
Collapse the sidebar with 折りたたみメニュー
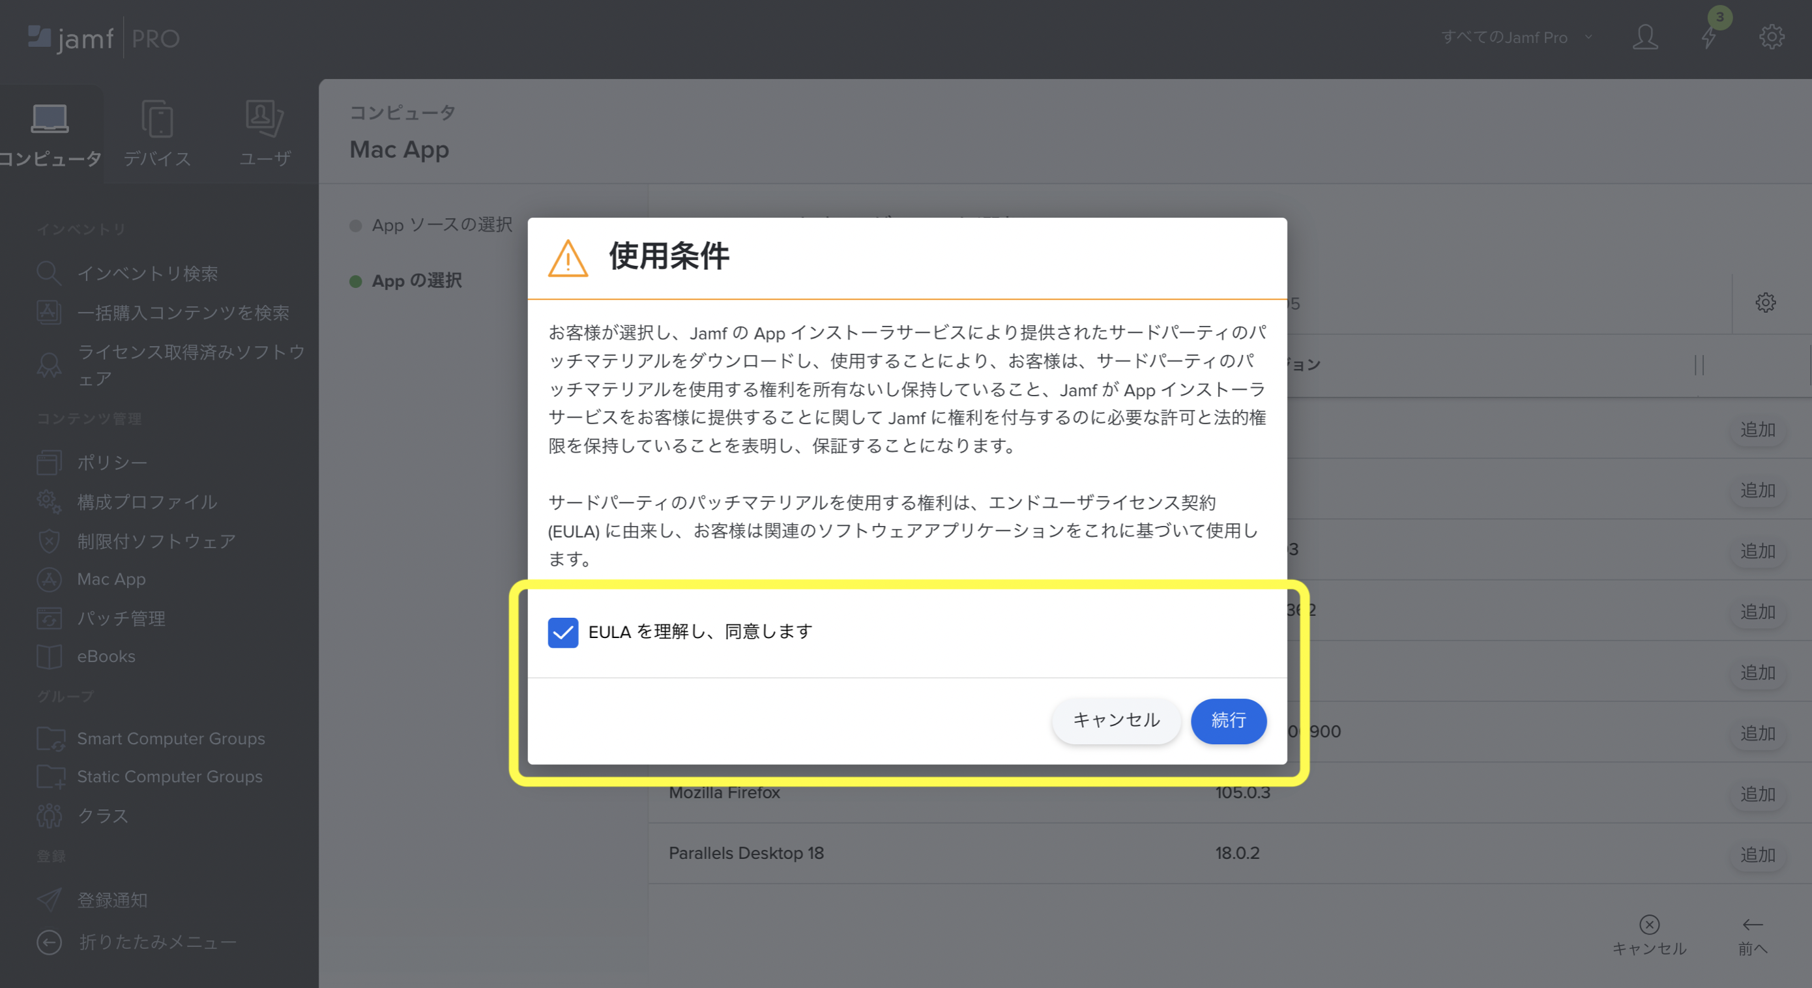pos(50,942)
